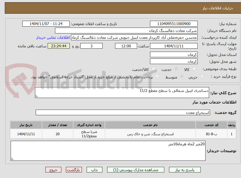Select the خدمت radio button
Viewport: 241px width, 178px height.
pos(176,69)
